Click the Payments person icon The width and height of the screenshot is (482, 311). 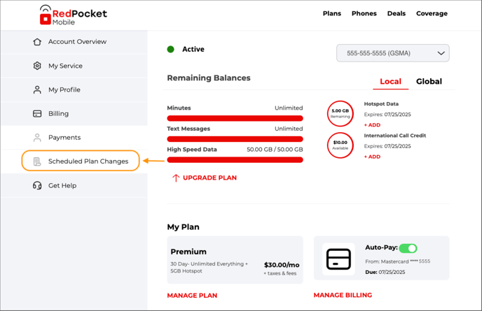pyautogui.click(x=37, y=138)
